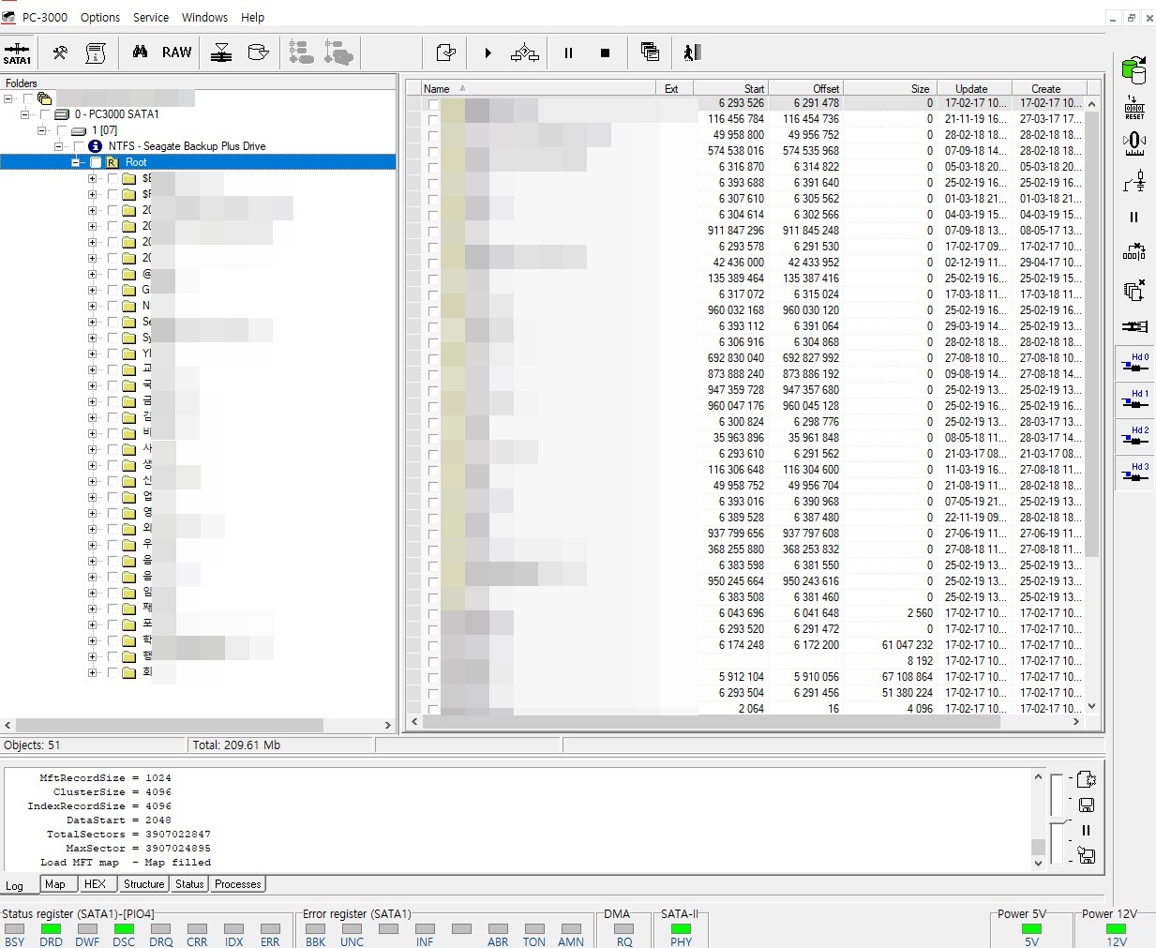Viewport: 1156px width, 948px height.
Task: Click the checked task document icon
Action: (446, 53)
